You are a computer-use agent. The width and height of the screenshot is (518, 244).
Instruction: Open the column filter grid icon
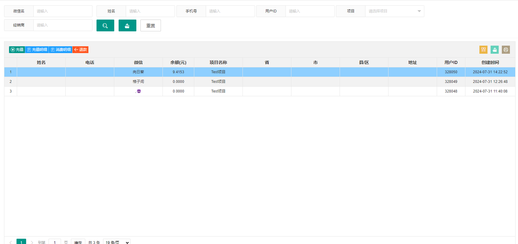483,50
